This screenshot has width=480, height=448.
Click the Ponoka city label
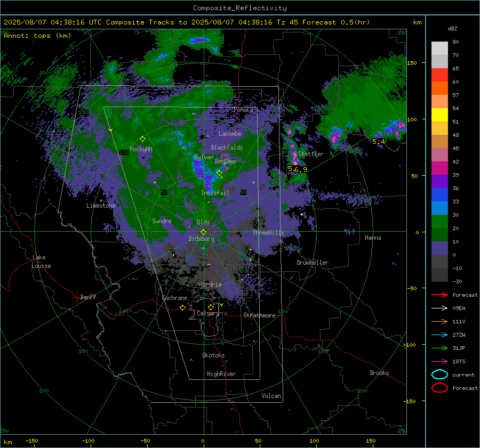(x=243, y=110)
